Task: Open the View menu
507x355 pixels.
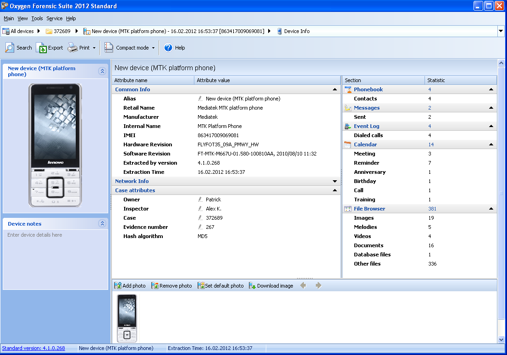Action: (22, 18)
